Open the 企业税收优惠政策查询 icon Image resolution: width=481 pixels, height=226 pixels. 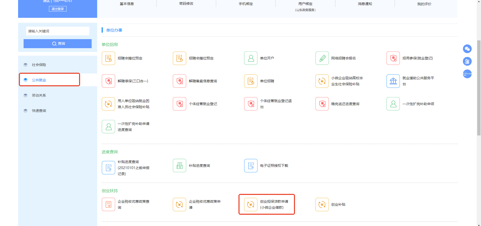[x=108, y=205]
